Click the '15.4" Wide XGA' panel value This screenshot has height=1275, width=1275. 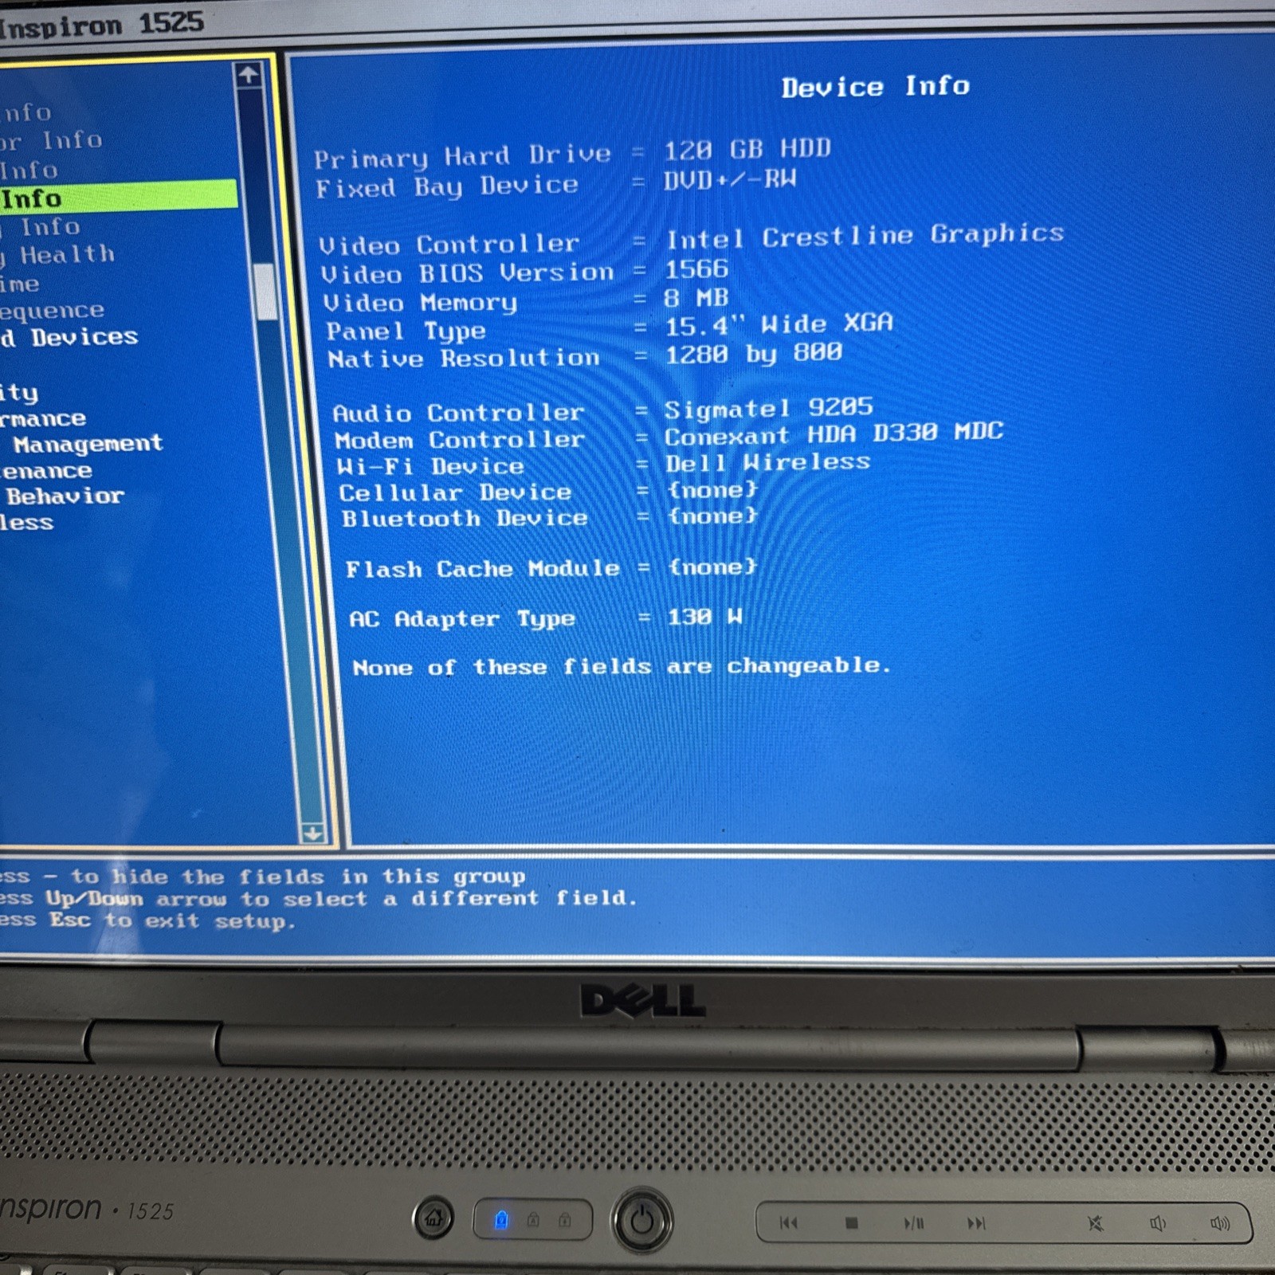(x=779, y=324)
